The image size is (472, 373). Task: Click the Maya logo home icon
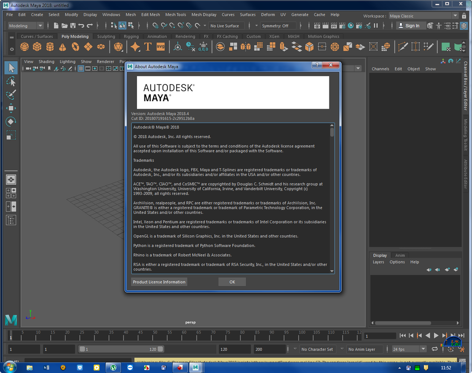pyautogui.click(x=11, y=320)
